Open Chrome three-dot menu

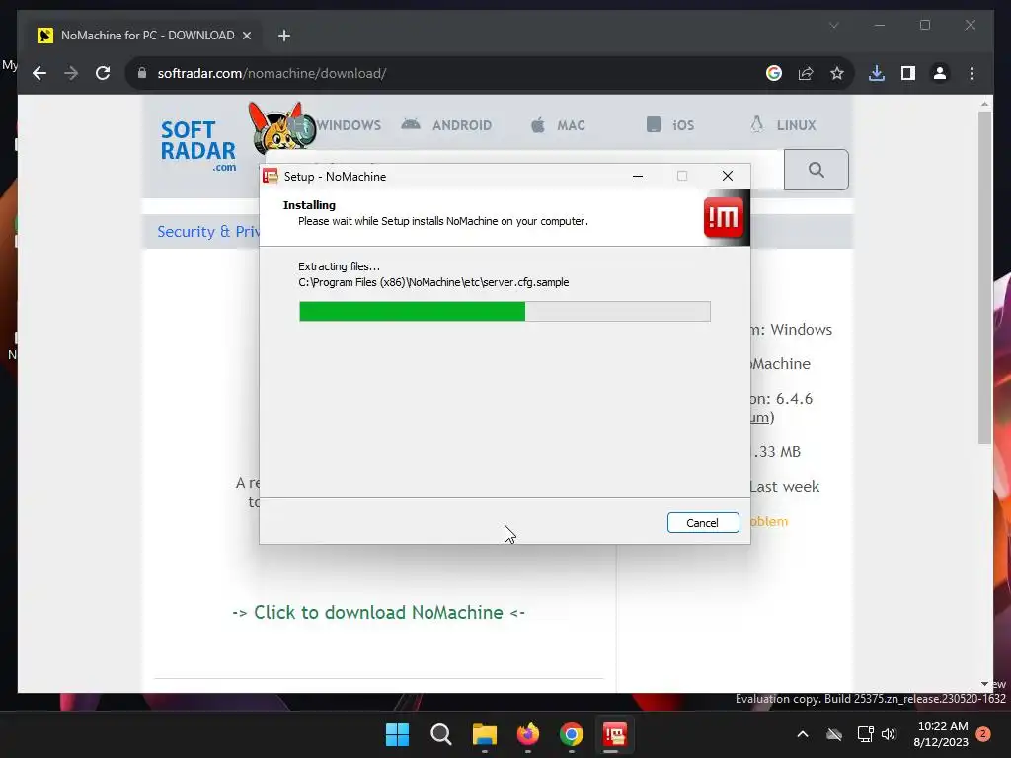click(972, 73)
